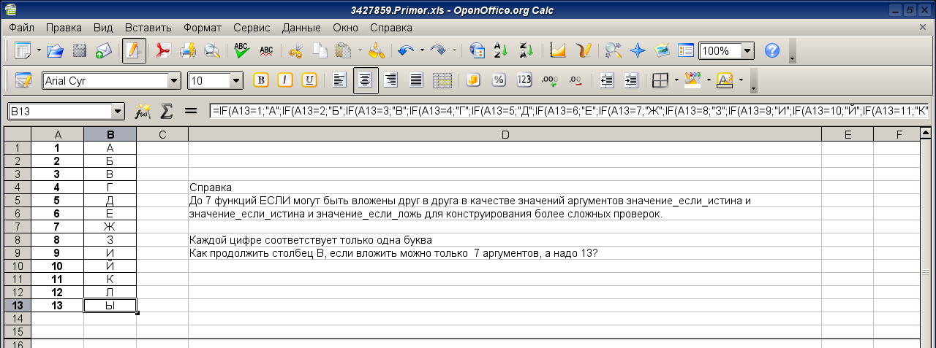
Task: Apply Standard number format 123
Action: coord(524,80)
